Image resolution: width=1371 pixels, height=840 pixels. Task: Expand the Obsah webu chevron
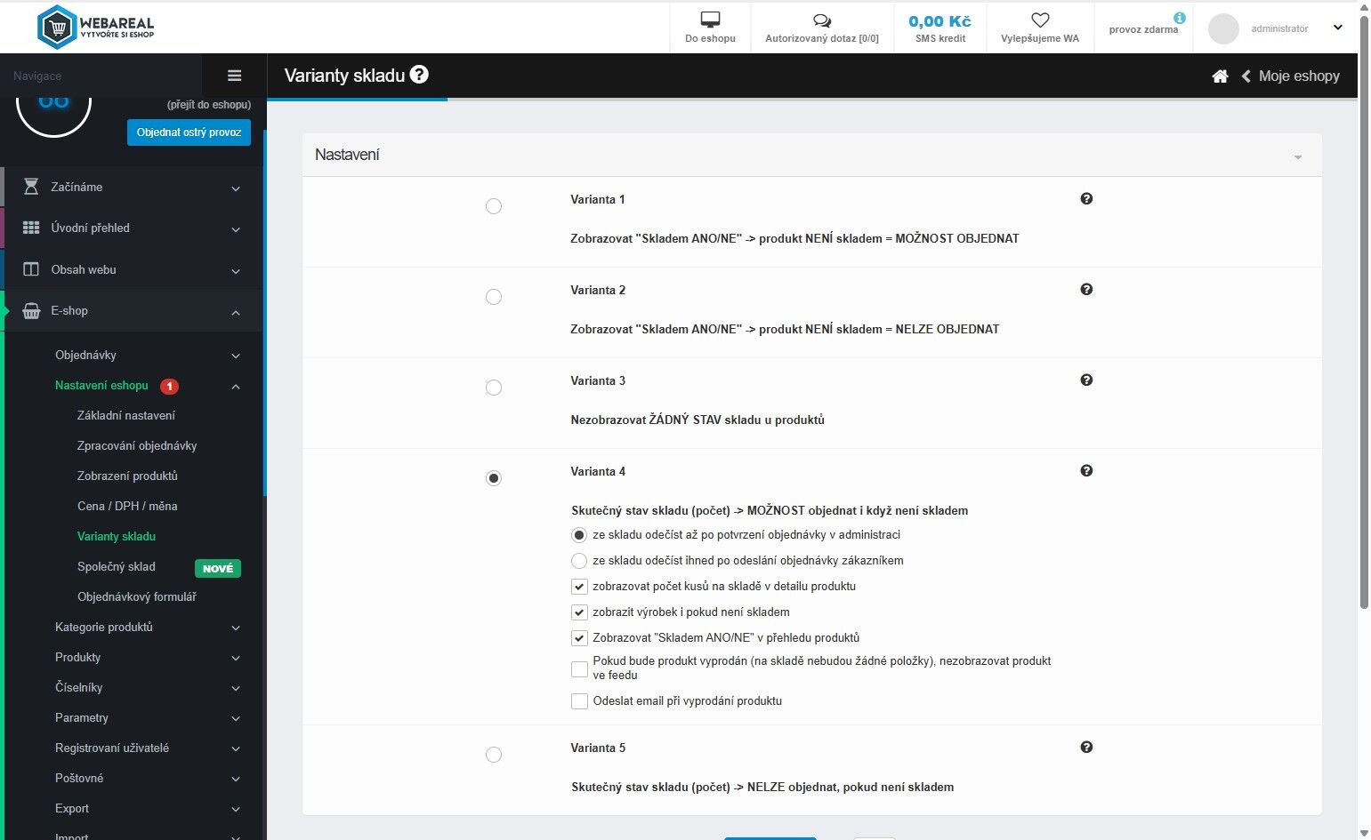pos(236,271)
